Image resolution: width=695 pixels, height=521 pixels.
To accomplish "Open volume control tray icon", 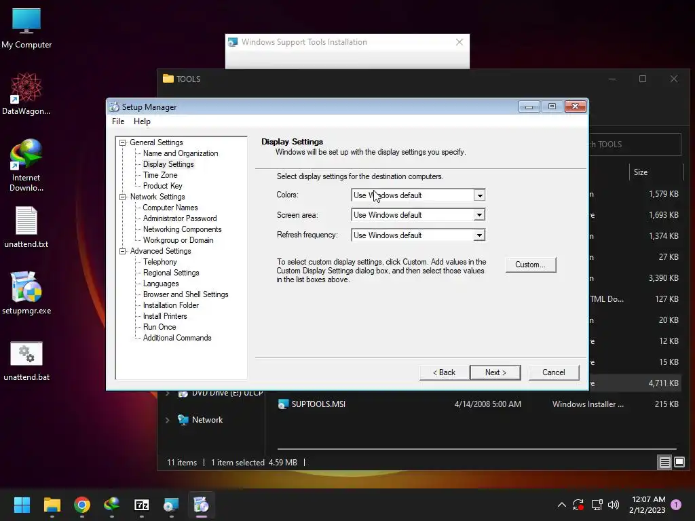I will (x=614, y=505).
